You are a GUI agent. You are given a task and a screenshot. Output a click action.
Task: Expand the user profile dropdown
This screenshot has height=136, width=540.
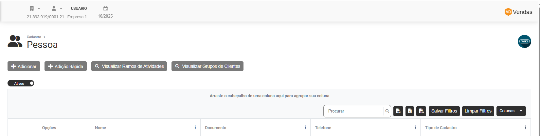point(57,8)
